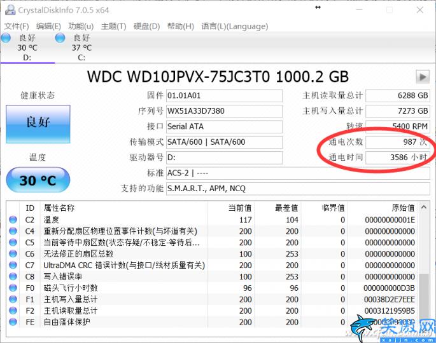
Task: Click status dot of C7 UltraDMA CRC row
Action: point(13,266)
